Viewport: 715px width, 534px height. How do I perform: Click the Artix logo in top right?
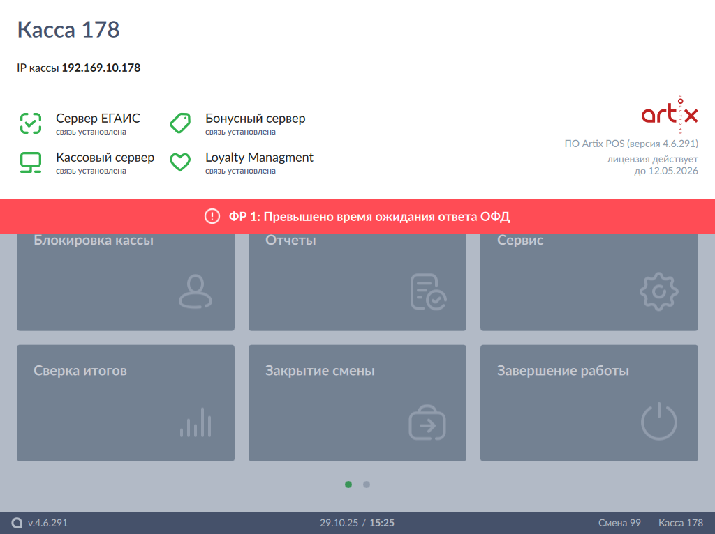pos(669,115)
